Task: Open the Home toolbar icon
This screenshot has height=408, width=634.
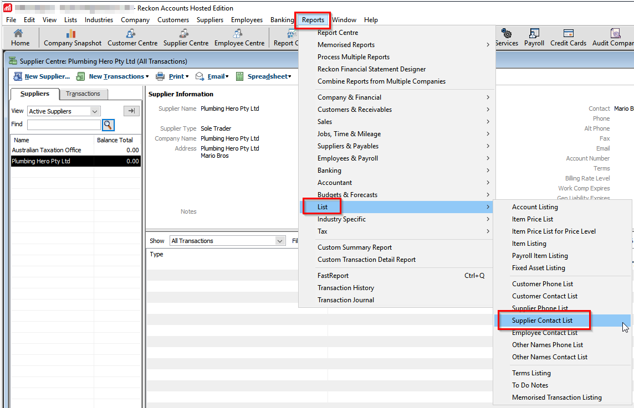Action: tap(20, 38)
